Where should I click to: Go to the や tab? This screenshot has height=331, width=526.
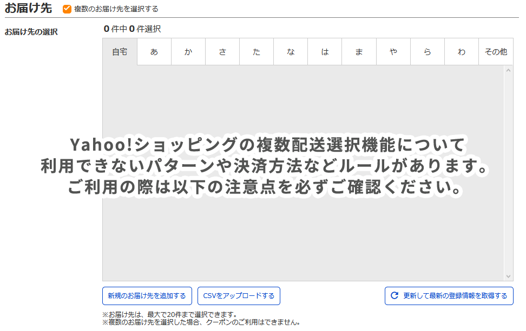(393, 51)
